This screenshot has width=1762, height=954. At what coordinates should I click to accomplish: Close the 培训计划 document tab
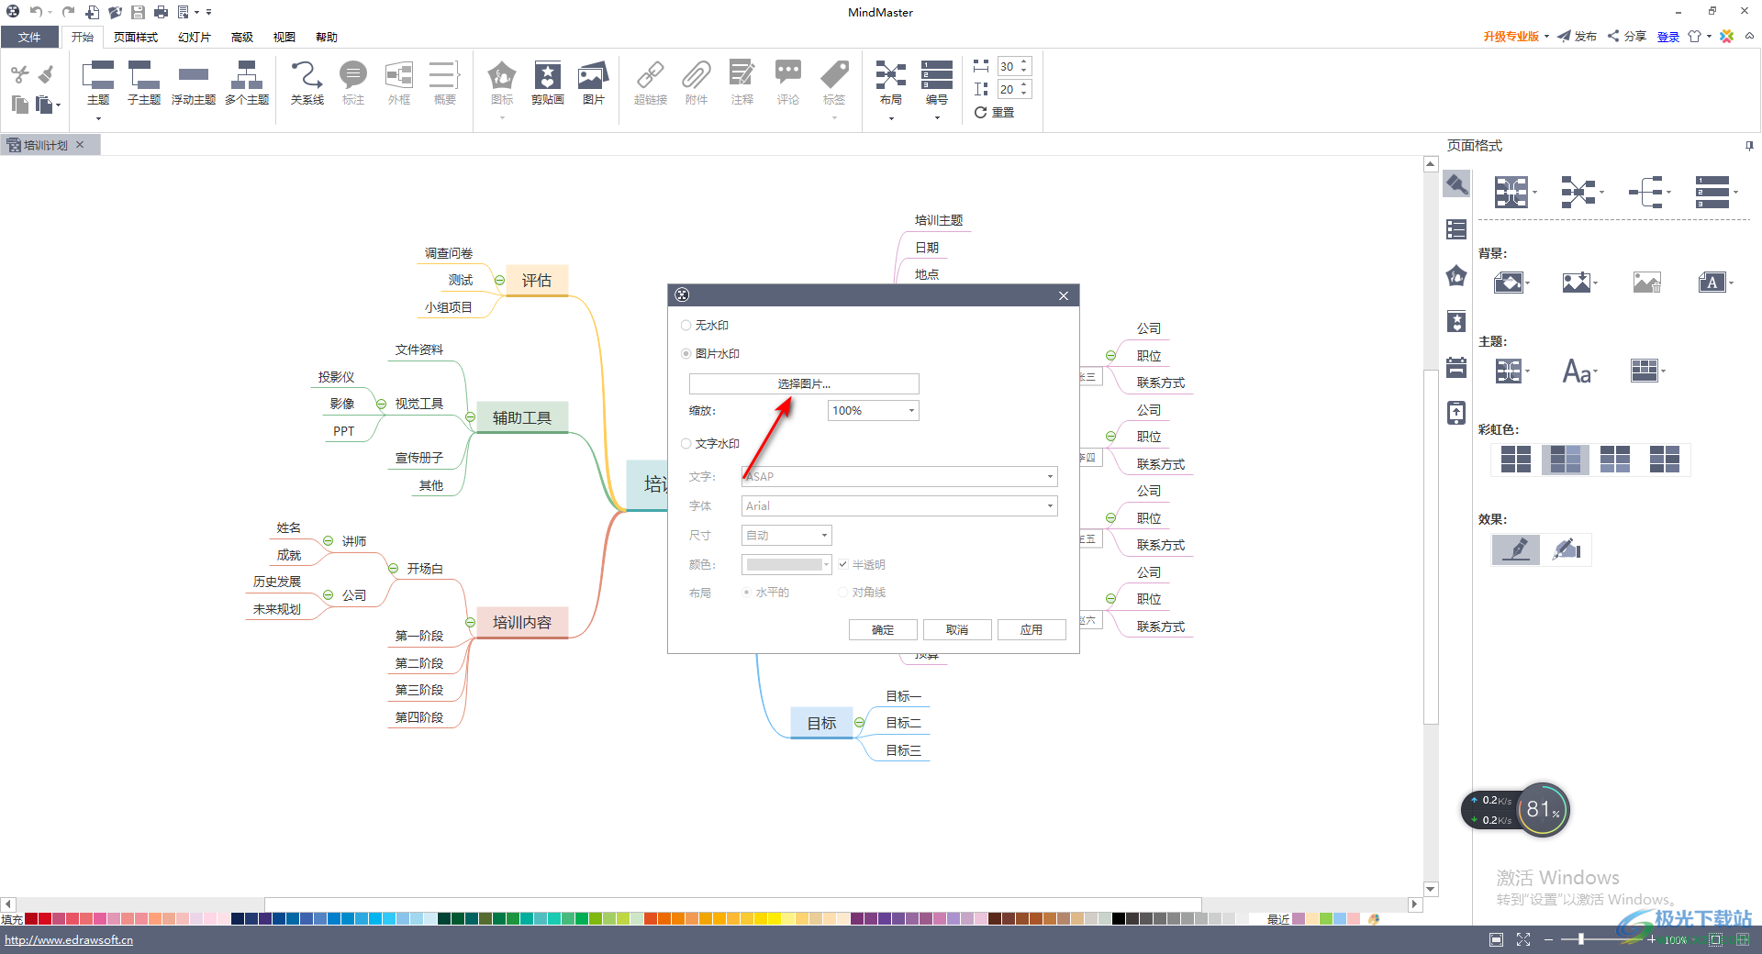[x=80, y=145]
